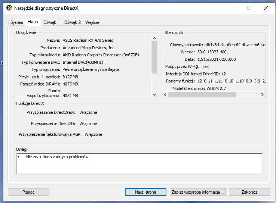Click the Urządzenie vertical scrollbar thumb
Screen dimensions: 276x203
(x=154, y=57)
